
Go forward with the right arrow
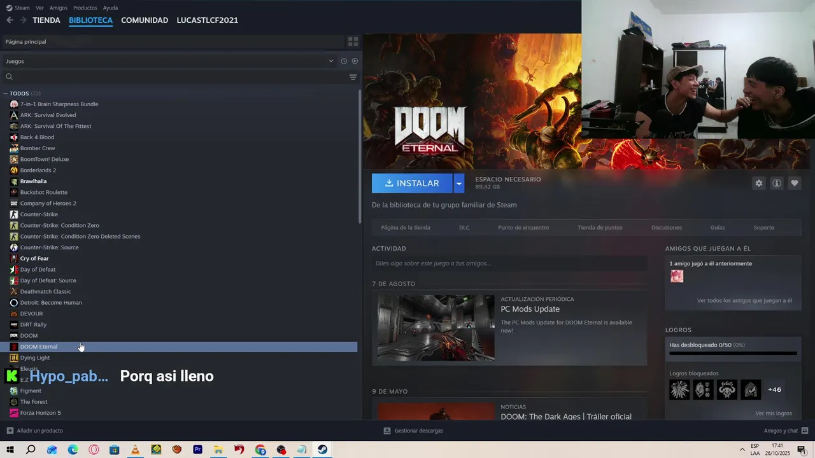(x=24, y=20)
